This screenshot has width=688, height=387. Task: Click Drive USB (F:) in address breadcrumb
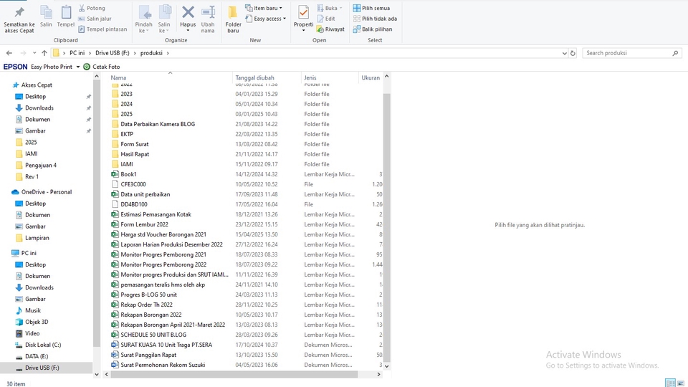coord(113,53)
